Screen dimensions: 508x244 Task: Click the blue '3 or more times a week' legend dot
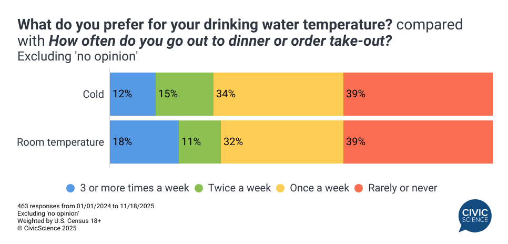pos(70,188)
